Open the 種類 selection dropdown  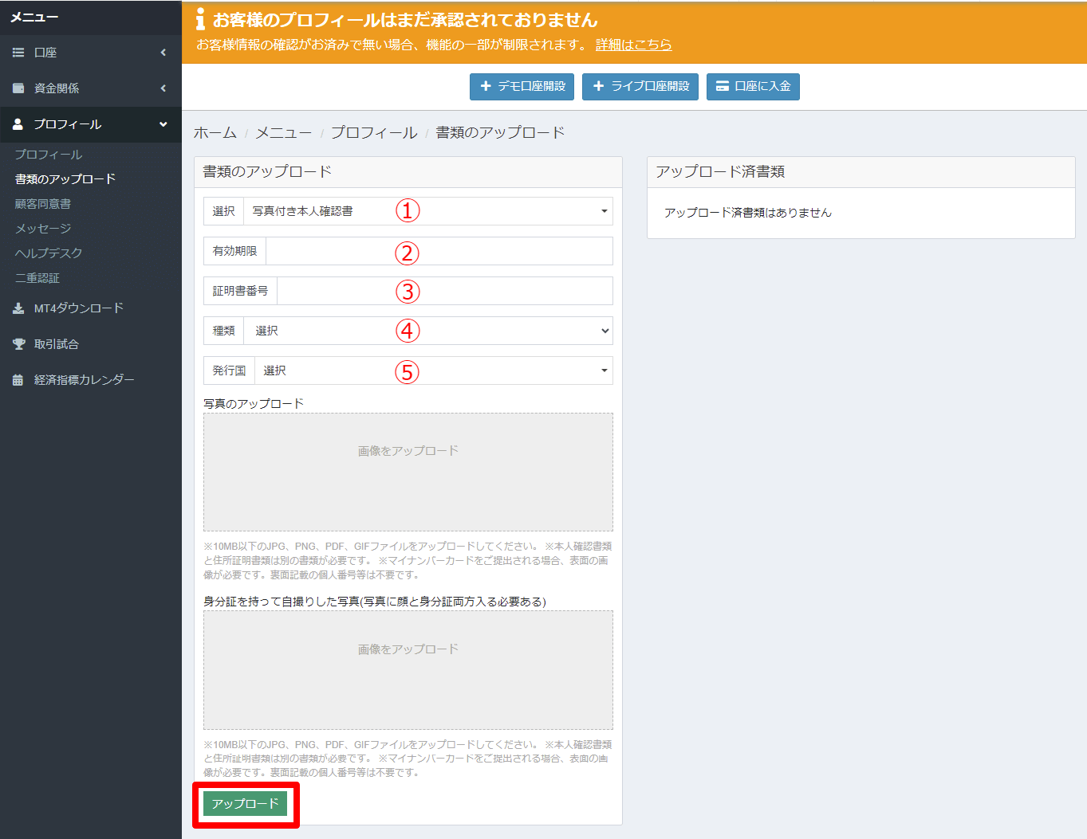431,330
